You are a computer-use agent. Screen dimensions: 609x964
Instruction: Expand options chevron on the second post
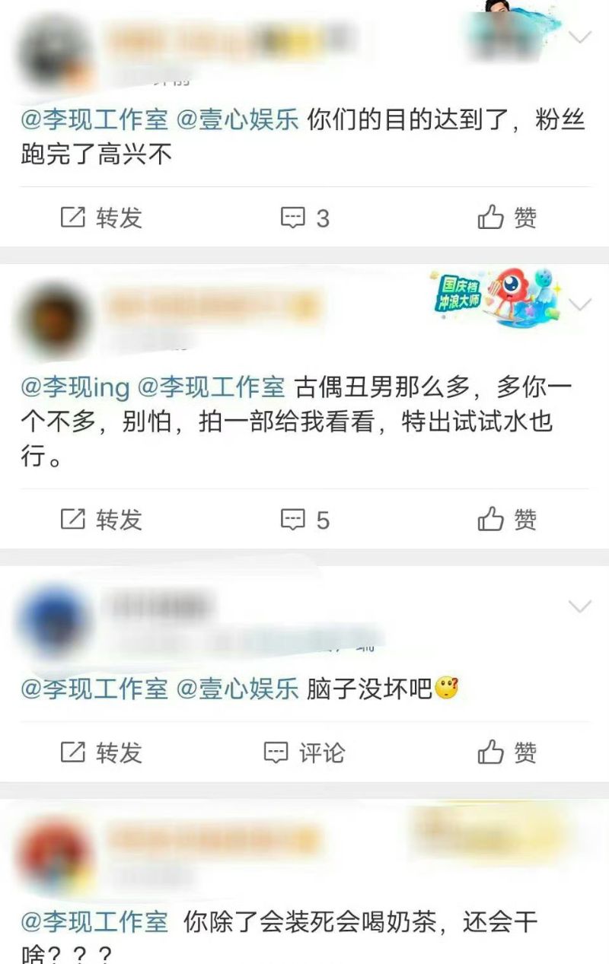[x=580, y=305]
